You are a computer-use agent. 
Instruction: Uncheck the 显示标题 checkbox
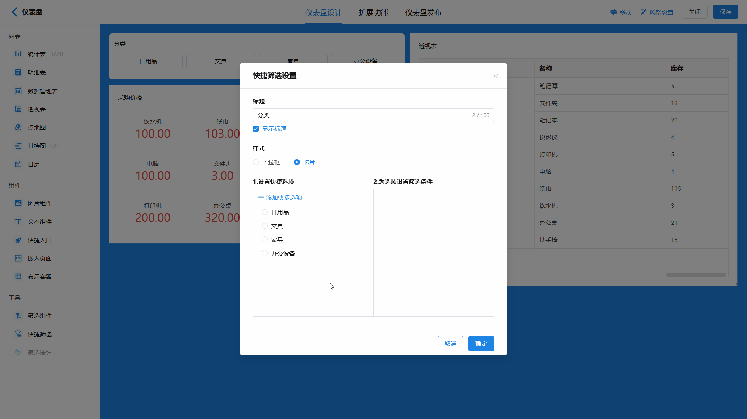256,129
